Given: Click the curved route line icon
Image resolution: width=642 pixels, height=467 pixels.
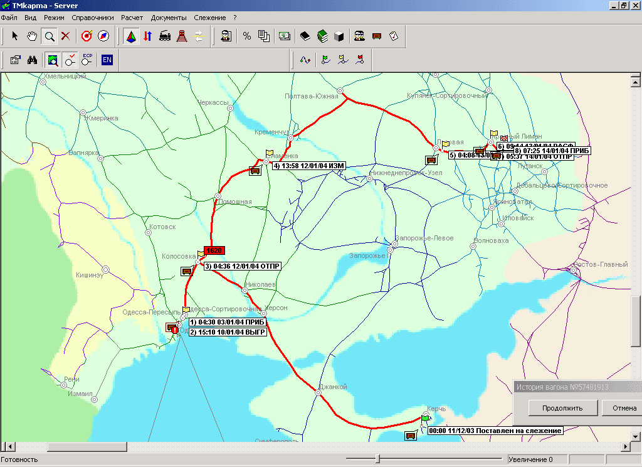Looking at the screenshot, I should [x=305, y=60].
